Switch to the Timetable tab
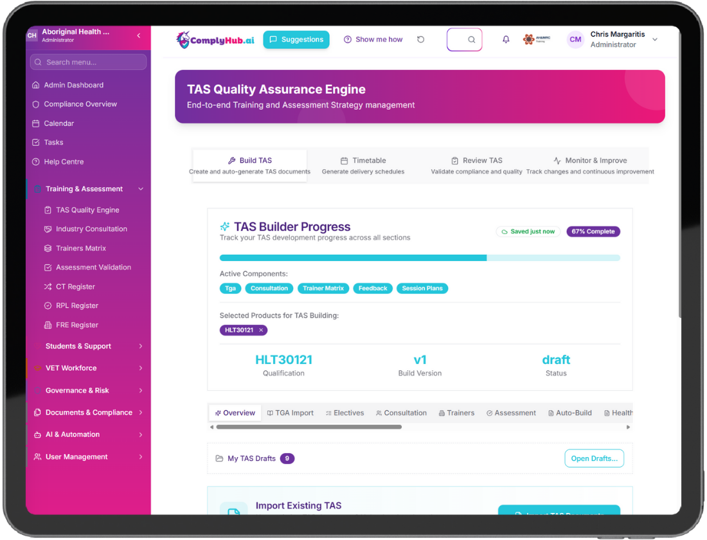This screenshot has width=707, height=540. pyautogui.click(x=363, y=166)
